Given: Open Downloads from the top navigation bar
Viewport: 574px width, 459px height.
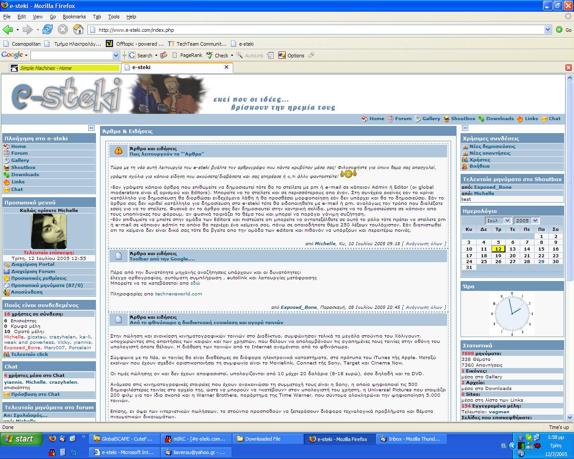Looking at the screenshot, I should [x=496, y=119].
